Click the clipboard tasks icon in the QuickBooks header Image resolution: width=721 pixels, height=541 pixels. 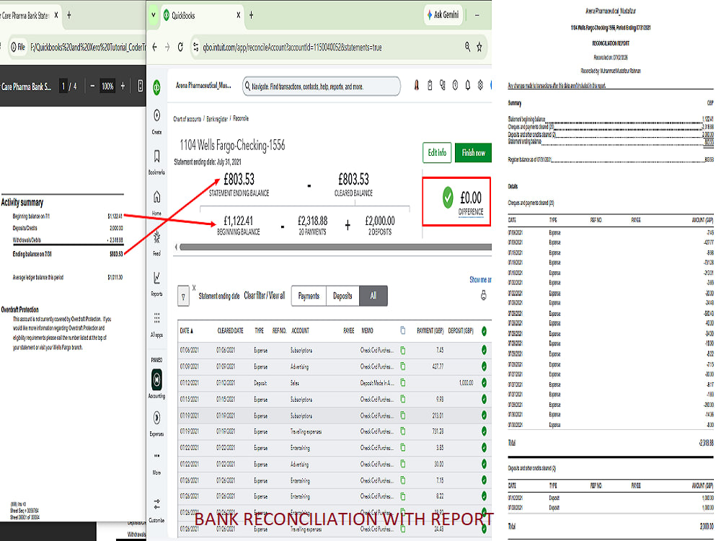[x=430, y=86]
